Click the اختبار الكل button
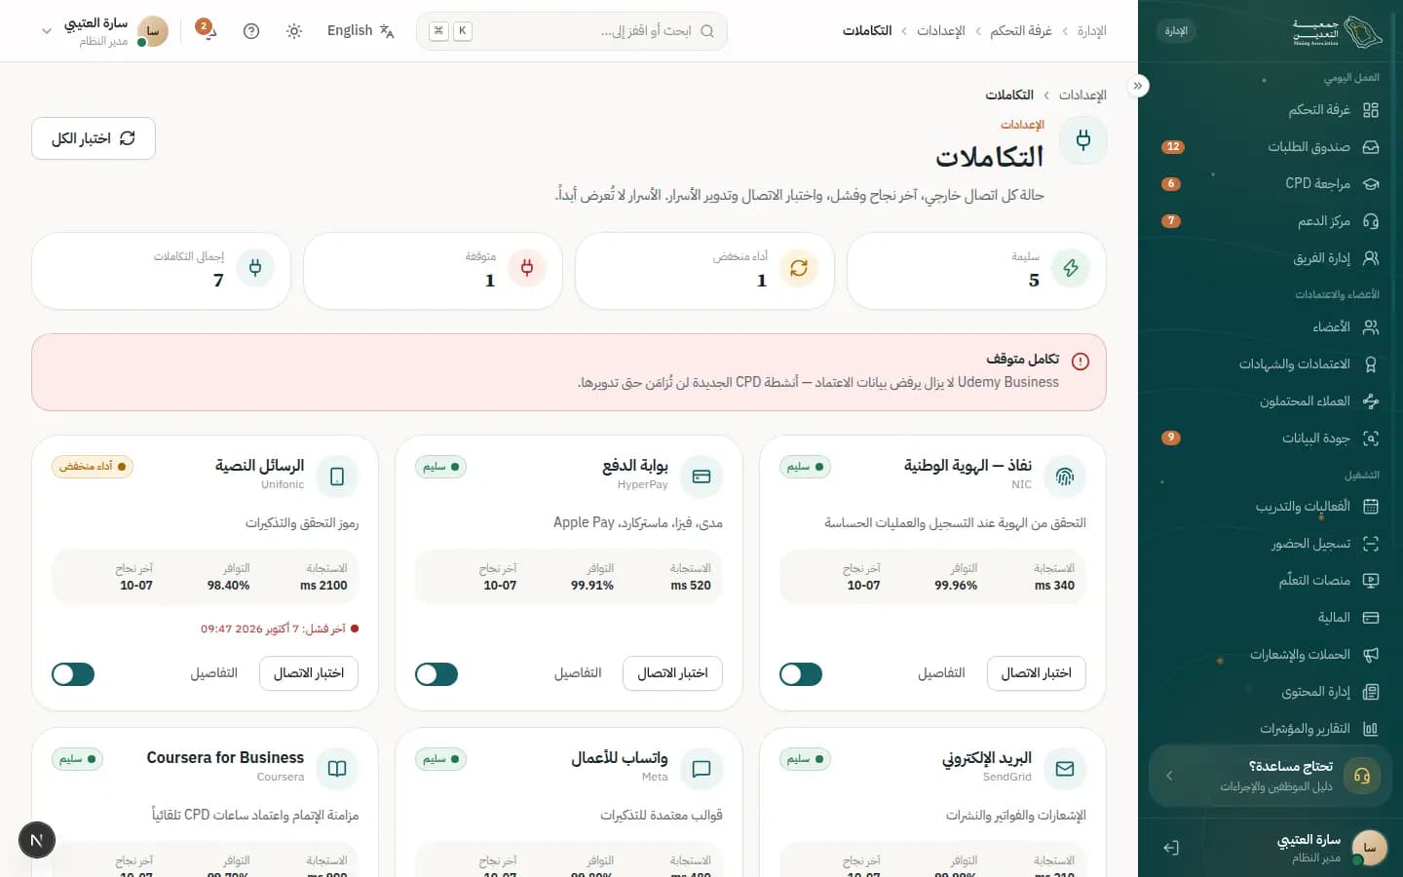This screenshot has height=877, width=1403. tap(94, 138)
